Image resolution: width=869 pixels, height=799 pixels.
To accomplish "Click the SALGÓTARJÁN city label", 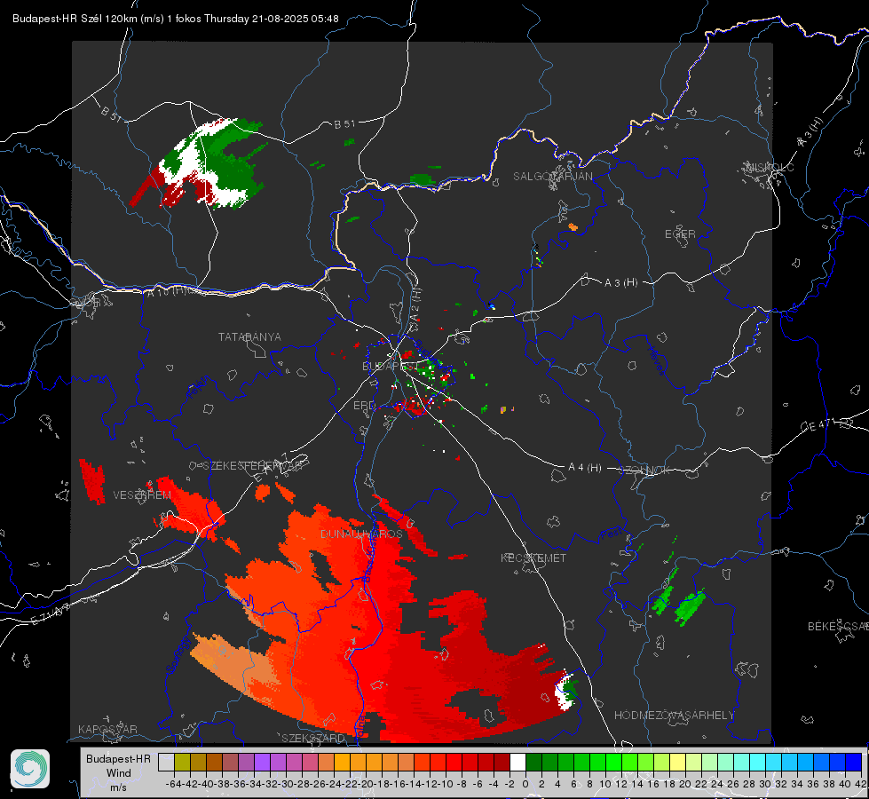I will (x=552, y=177).
